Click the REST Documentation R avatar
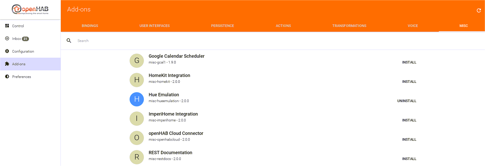Screen dimensions: 485x166 click(137, 157)
